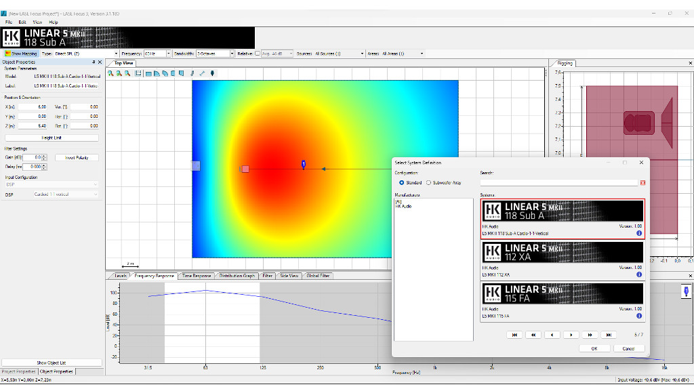Open the Frequency dropdown
Image resolution: width=694 pixels, height=391 pixels.
[x=168, y=54]
